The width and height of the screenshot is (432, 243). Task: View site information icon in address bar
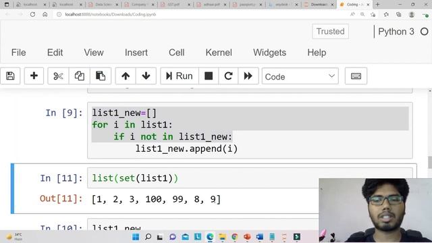(x=59, y=14)
